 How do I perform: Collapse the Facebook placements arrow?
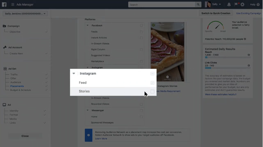(88, 25)
